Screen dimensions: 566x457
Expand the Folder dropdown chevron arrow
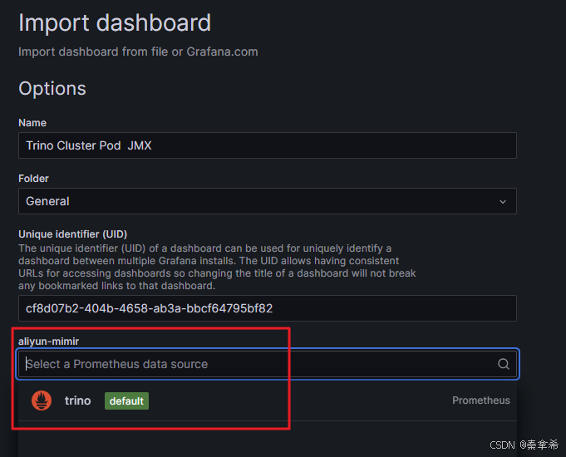click(x=503, y=201)
